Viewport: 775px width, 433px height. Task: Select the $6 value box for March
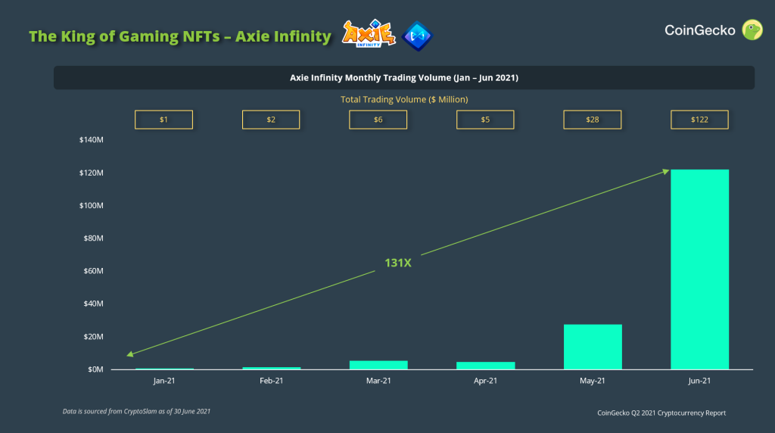point(378,120)
